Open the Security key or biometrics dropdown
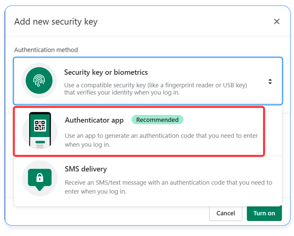294x236 pixels. click(148, 81)
